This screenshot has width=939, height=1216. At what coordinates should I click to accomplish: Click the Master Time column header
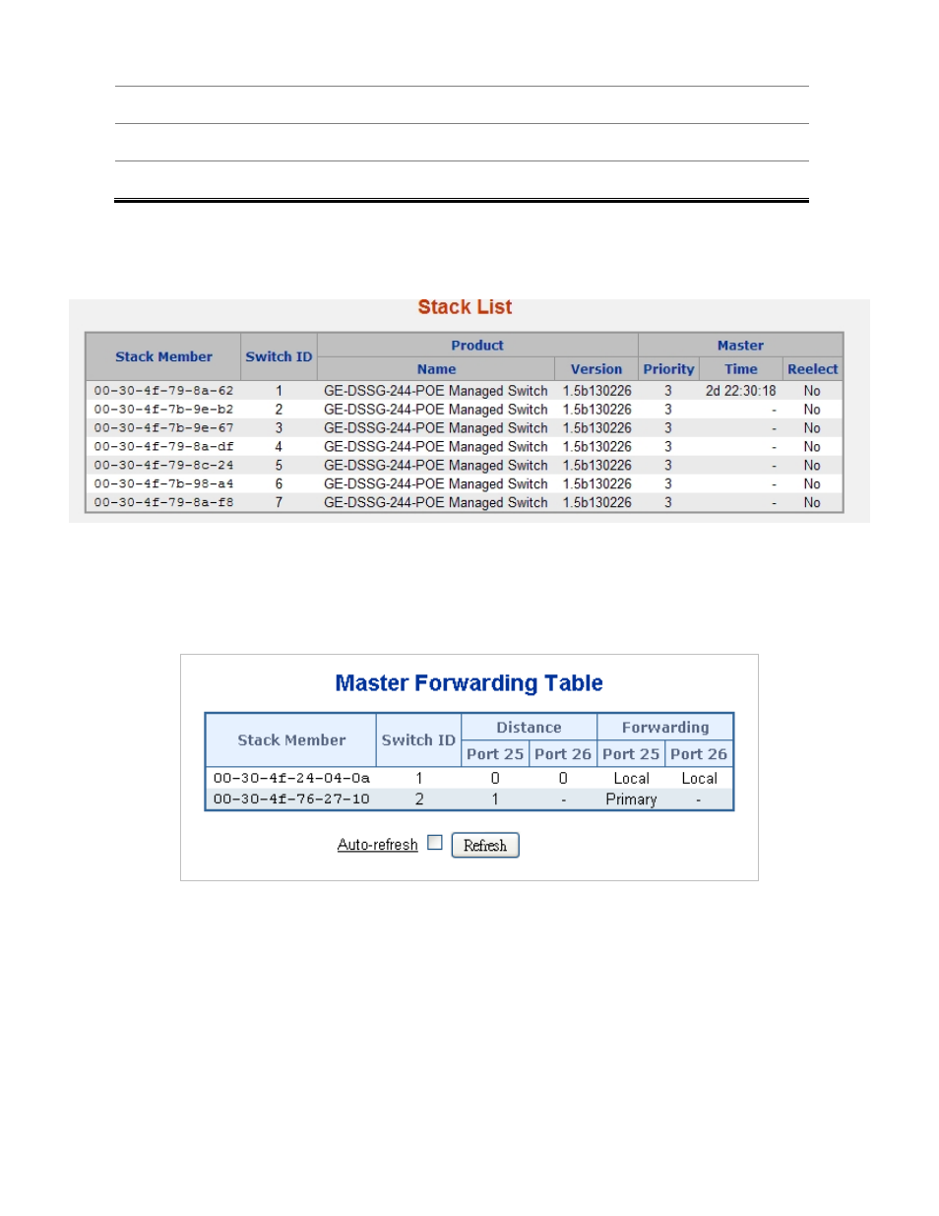pos(741,369)
